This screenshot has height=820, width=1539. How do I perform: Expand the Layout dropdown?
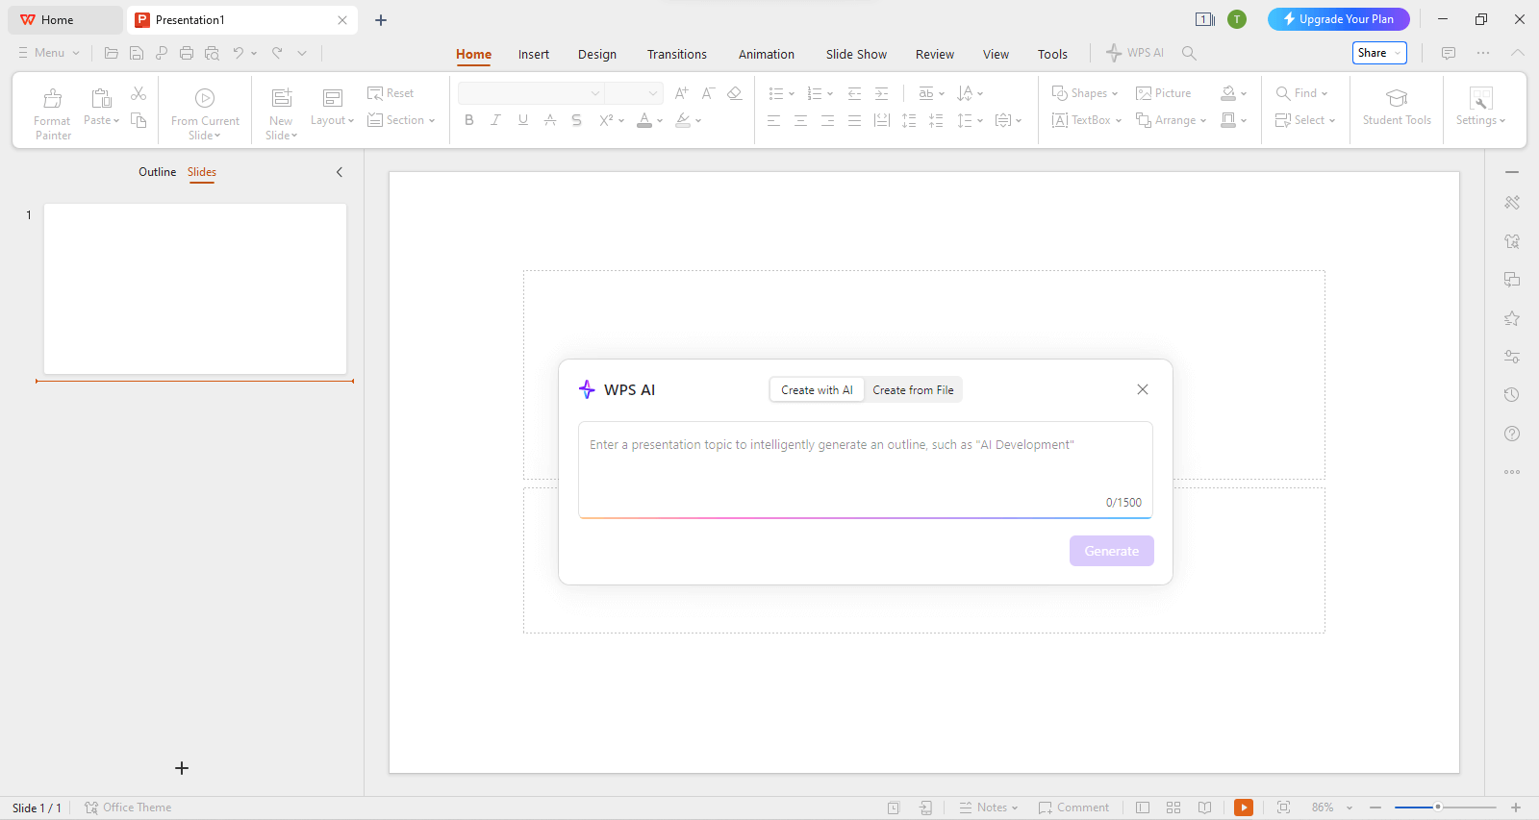pos(333,120)
